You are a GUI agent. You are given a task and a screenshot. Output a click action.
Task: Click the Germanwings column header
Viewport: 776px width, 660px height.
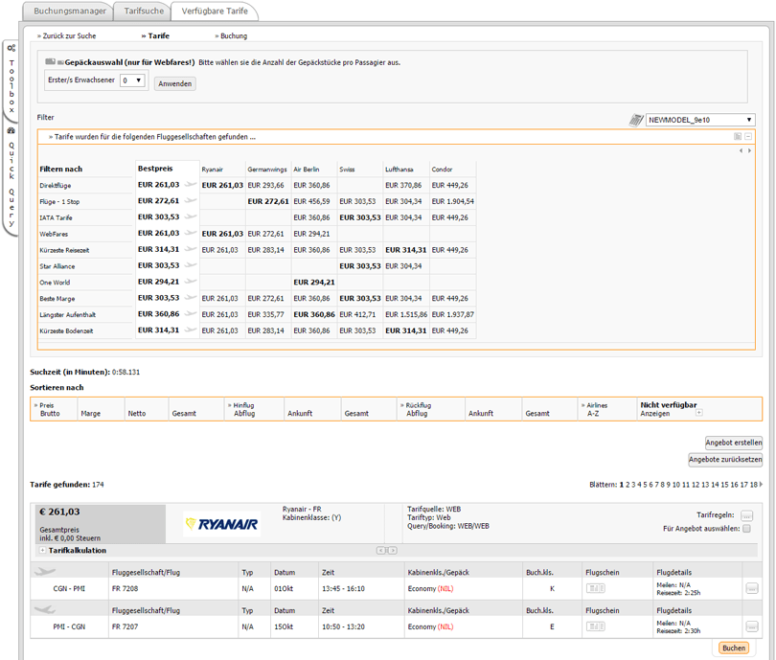tap(267, 170)
